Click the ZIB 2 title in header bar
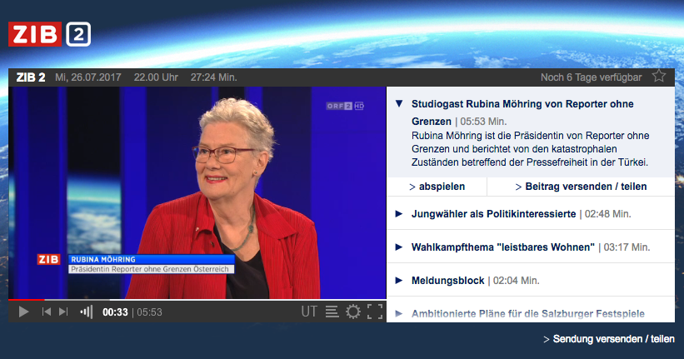 pos(31,77)
